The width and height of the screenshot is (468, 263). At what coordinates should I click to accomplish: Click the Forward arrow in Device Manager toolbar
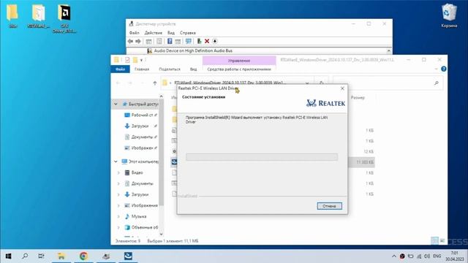tap(138, 41)
